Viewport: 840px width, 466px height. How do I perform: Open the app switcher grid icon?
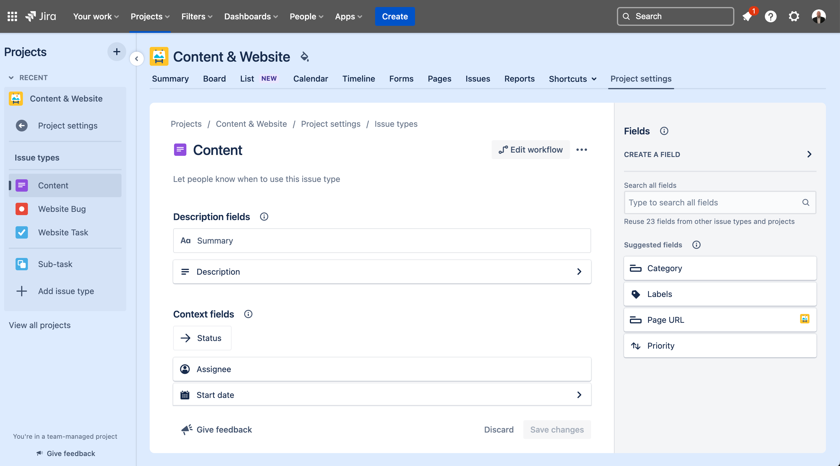(x=12, y=16)
